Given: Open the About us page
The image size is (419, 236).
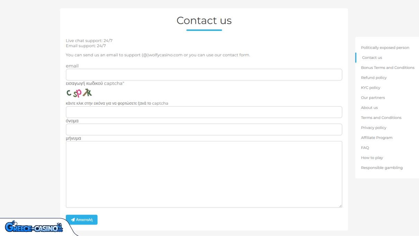Looking at the screenshot, I should [x=369, y=108].
